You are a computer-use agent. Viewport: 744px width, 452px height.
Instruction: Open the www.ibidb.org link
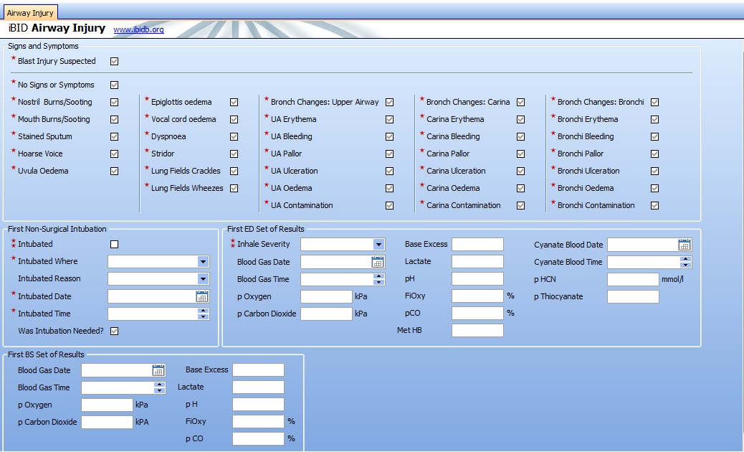138,30
